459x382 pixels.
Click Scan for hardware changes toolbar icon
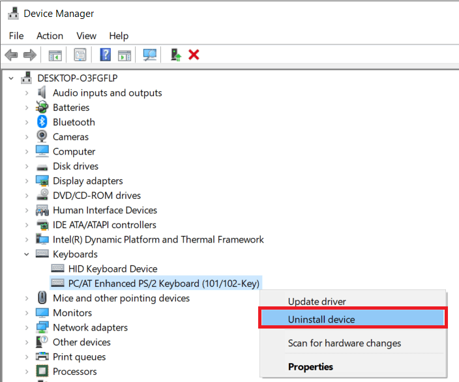tap(149, 55)
